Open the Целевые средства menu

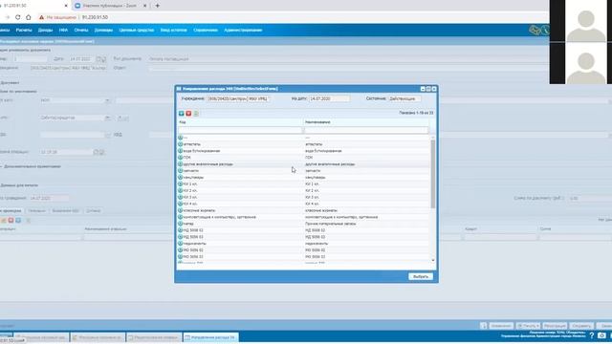136,30
